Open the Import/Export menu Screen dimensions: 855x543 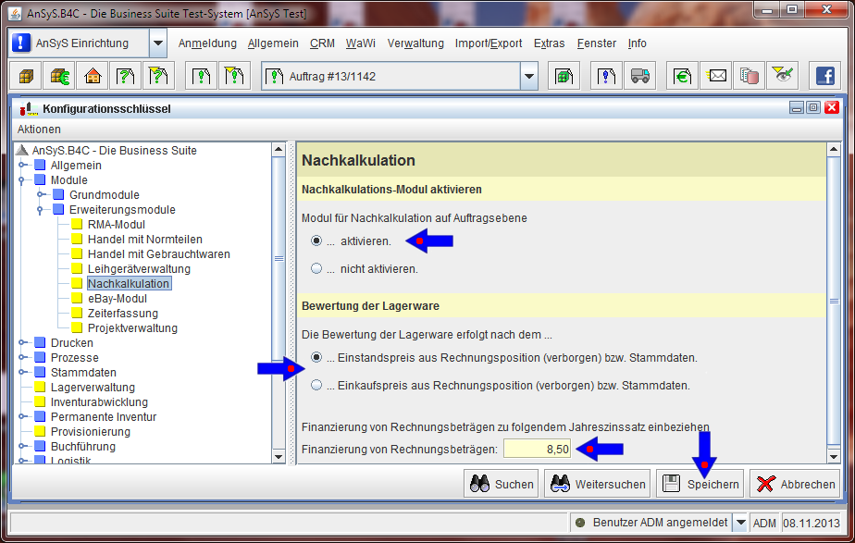(x=489, y=43)
